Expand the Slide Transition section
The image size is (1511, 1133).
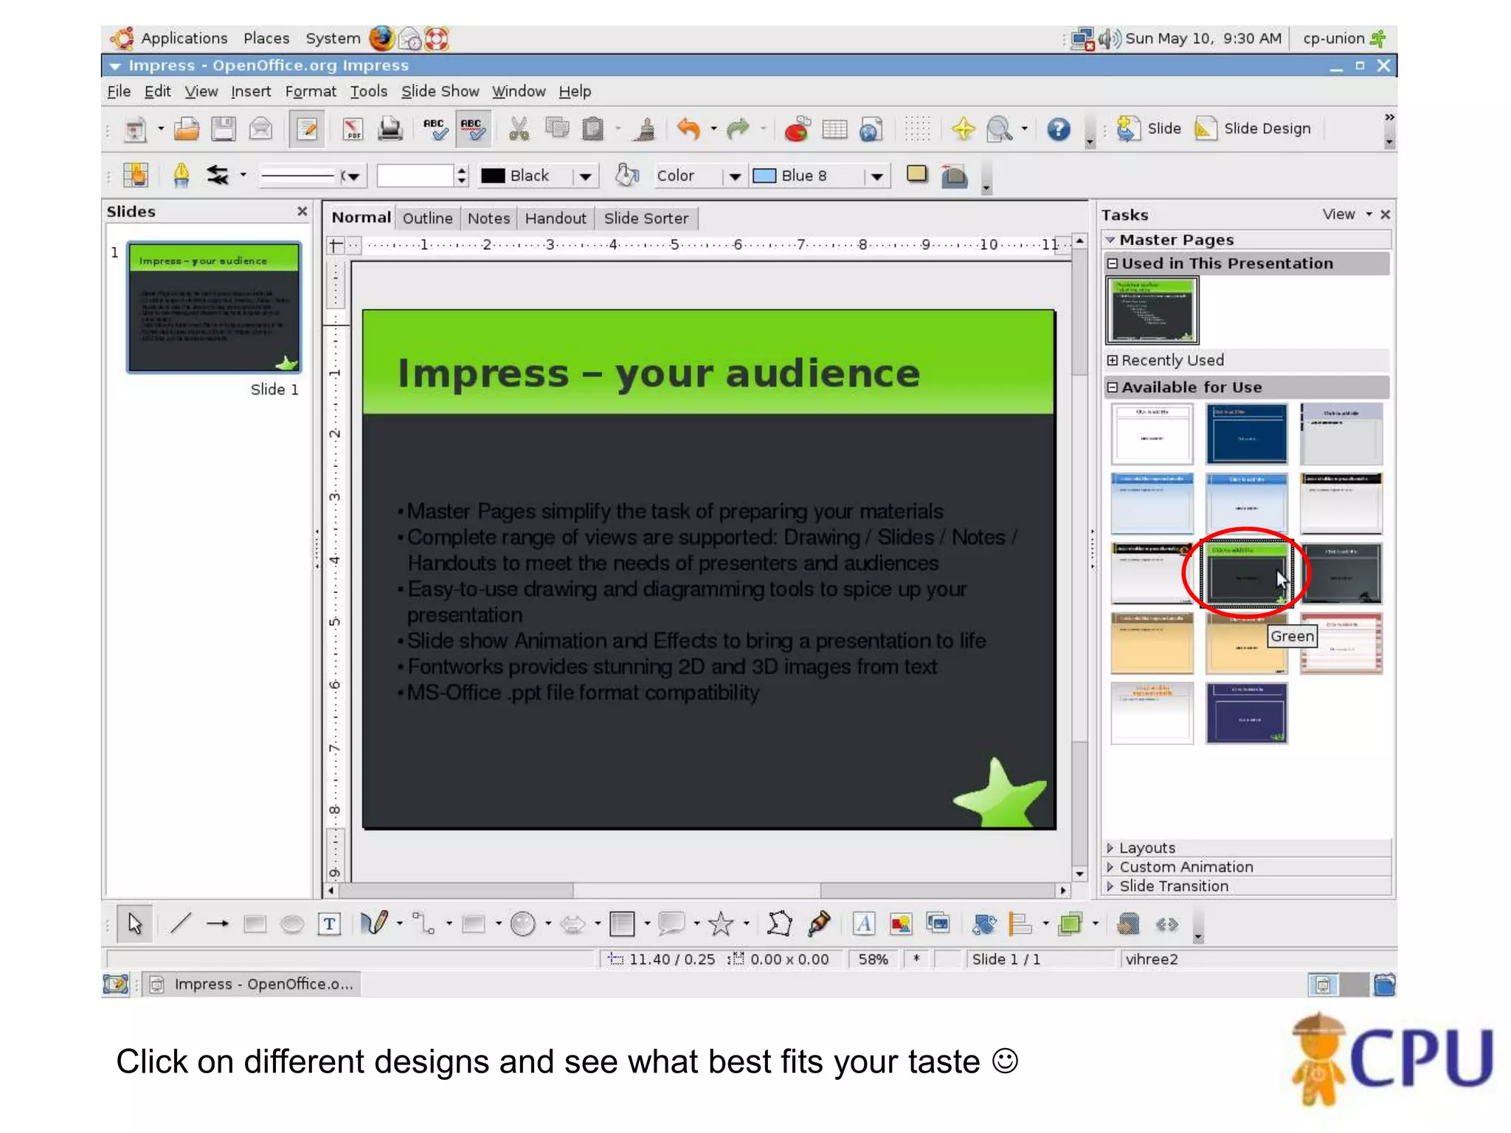1110,887
